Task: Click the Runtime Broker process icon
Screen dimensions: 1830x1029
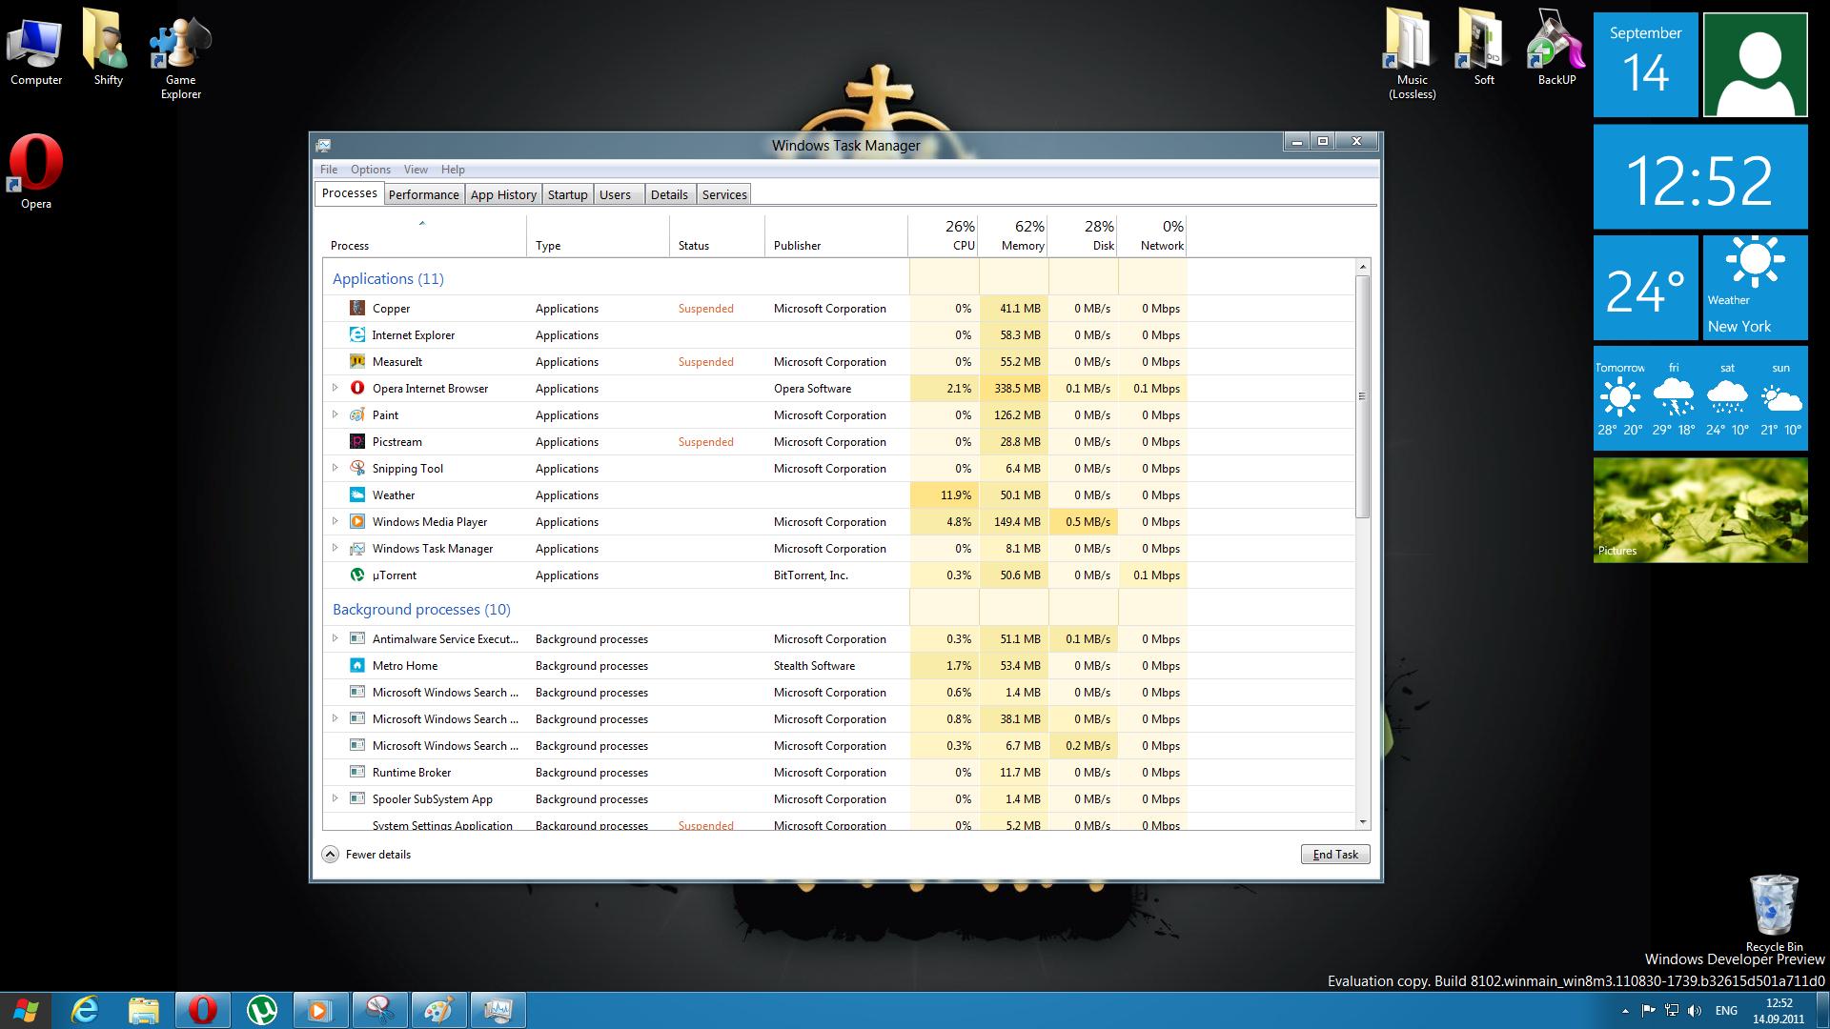Action: pos(357,772)
